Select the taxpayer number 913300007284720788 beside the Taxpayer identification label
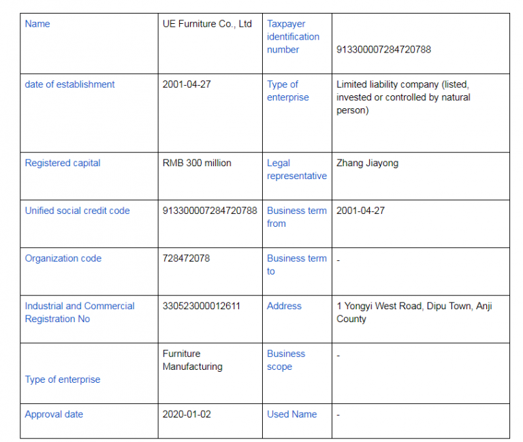Image resolution: width=523 pixels, height=442 pixels. pyautogui.click(x=383, y=50)
